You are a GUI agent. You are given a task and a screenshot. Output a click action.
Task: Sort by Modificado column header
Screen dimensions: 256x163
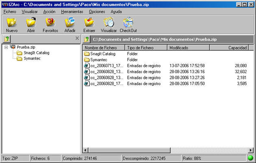(x=188, y=48)
